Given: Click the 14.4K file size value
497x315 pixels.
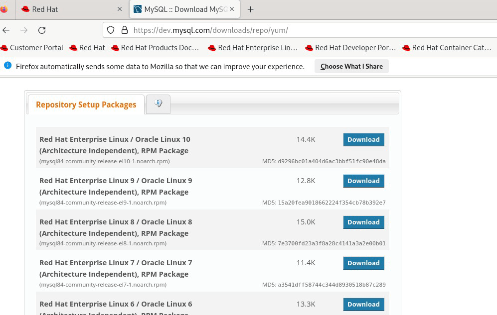Looking at the screenshot, I should pyautogui.click(x=306, y=139).
